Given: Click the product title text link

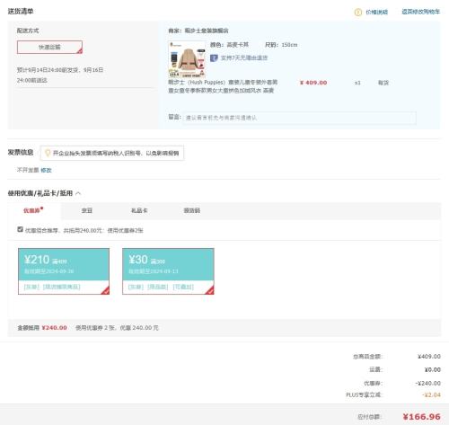Looking at the screenshot, I should (x=223, y=86).
